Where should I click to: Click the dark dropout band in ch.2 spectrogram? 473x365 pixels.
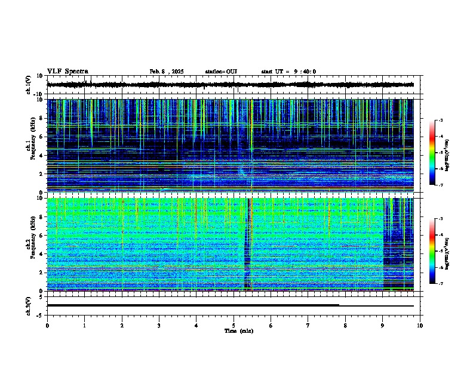[248, 245]
